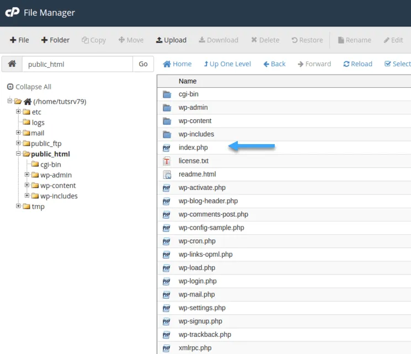
Task: Click the Move toolbar button
Action: click(131, 40)
